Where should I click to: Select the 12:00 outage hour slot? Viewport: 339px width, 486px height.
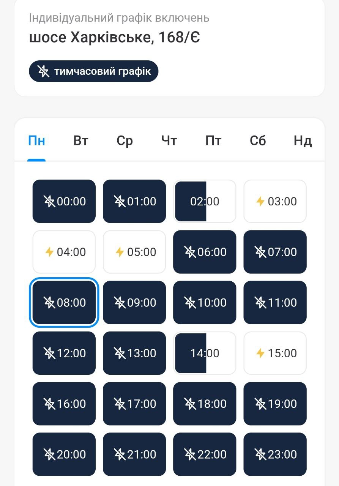(64, 353)
